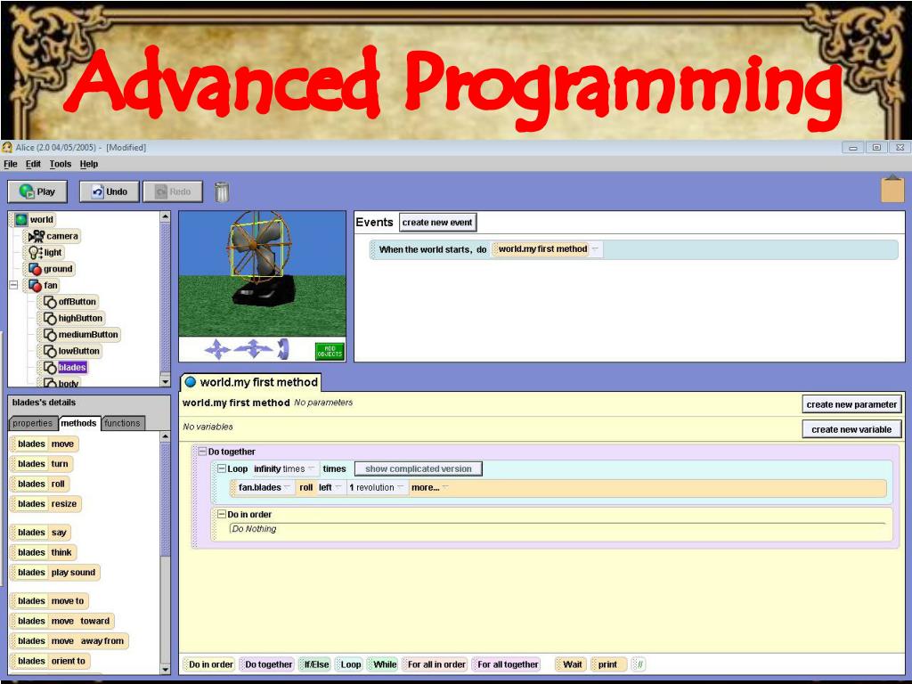Open the File menu
The width and height of the screenshot is (912, 684).
coord(11,164)
